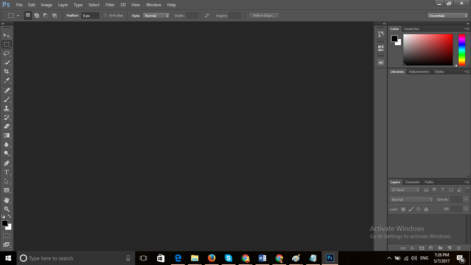Toggle lock transparent pixels
Viewport: 471px width, 265px height.
click(403, 209)
